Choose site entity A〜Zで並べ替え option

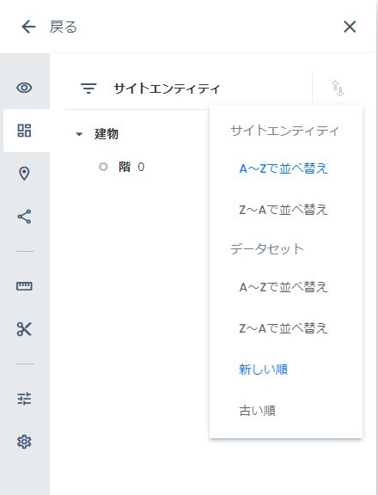(283, 168)
